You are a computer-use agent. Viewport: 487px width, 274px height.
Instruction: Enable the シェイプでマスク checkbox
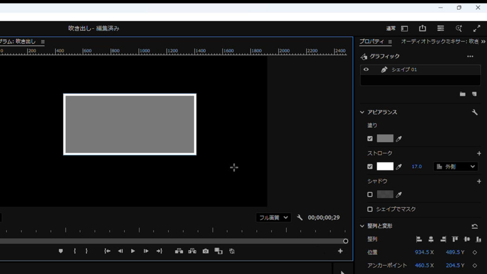pos(370,209)
